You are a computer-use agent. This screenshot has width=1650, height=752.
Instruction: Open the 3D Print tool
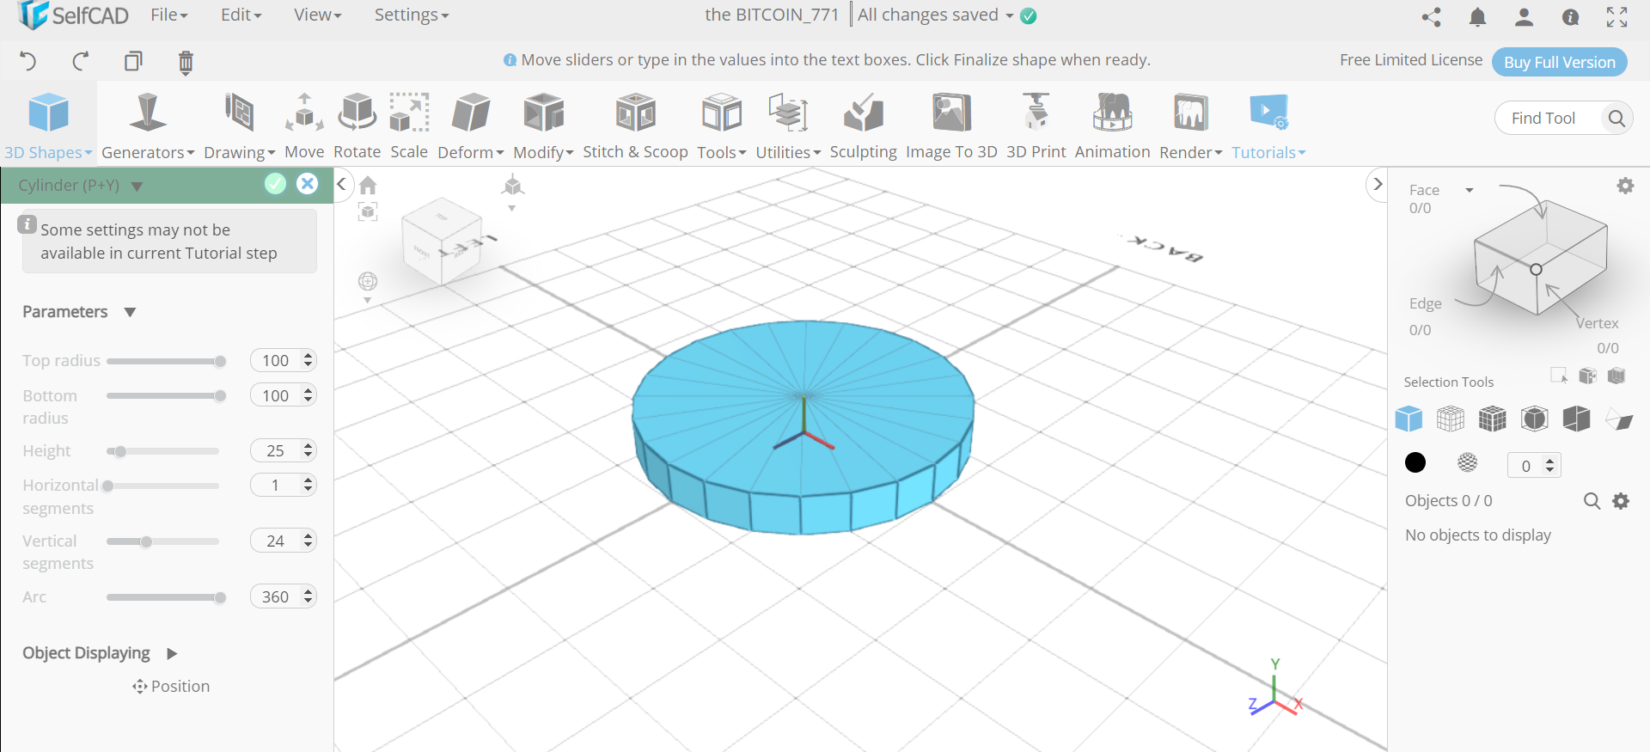1036,126
